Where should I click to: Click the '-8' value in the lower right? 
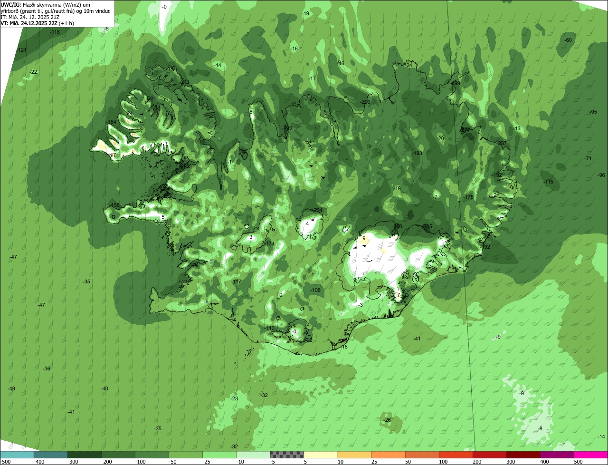click(x=540, y=428)
